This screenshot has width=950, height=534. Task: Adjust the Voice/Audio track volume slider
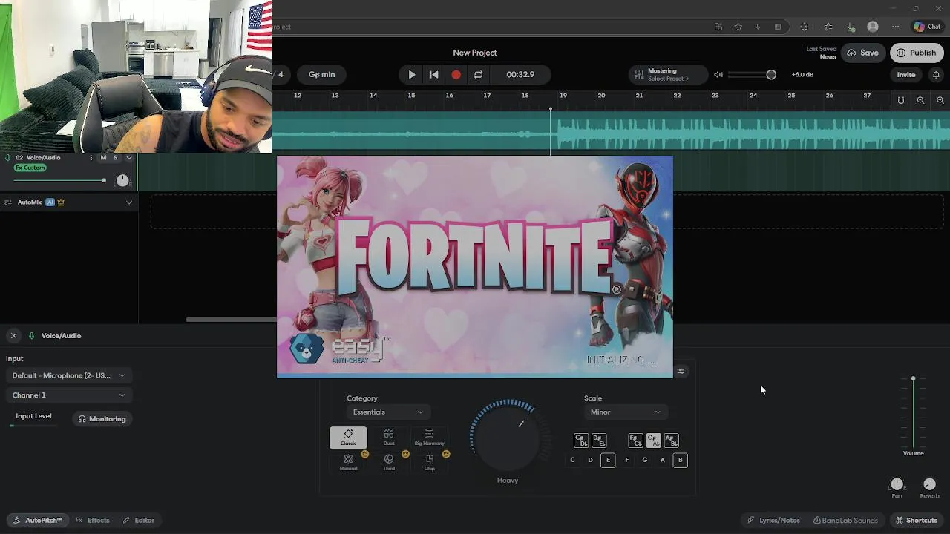pos(59,180)
